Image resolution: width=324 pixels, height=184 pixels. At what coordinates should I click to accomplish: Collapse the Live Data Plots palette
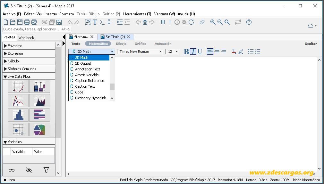point(29,76)
